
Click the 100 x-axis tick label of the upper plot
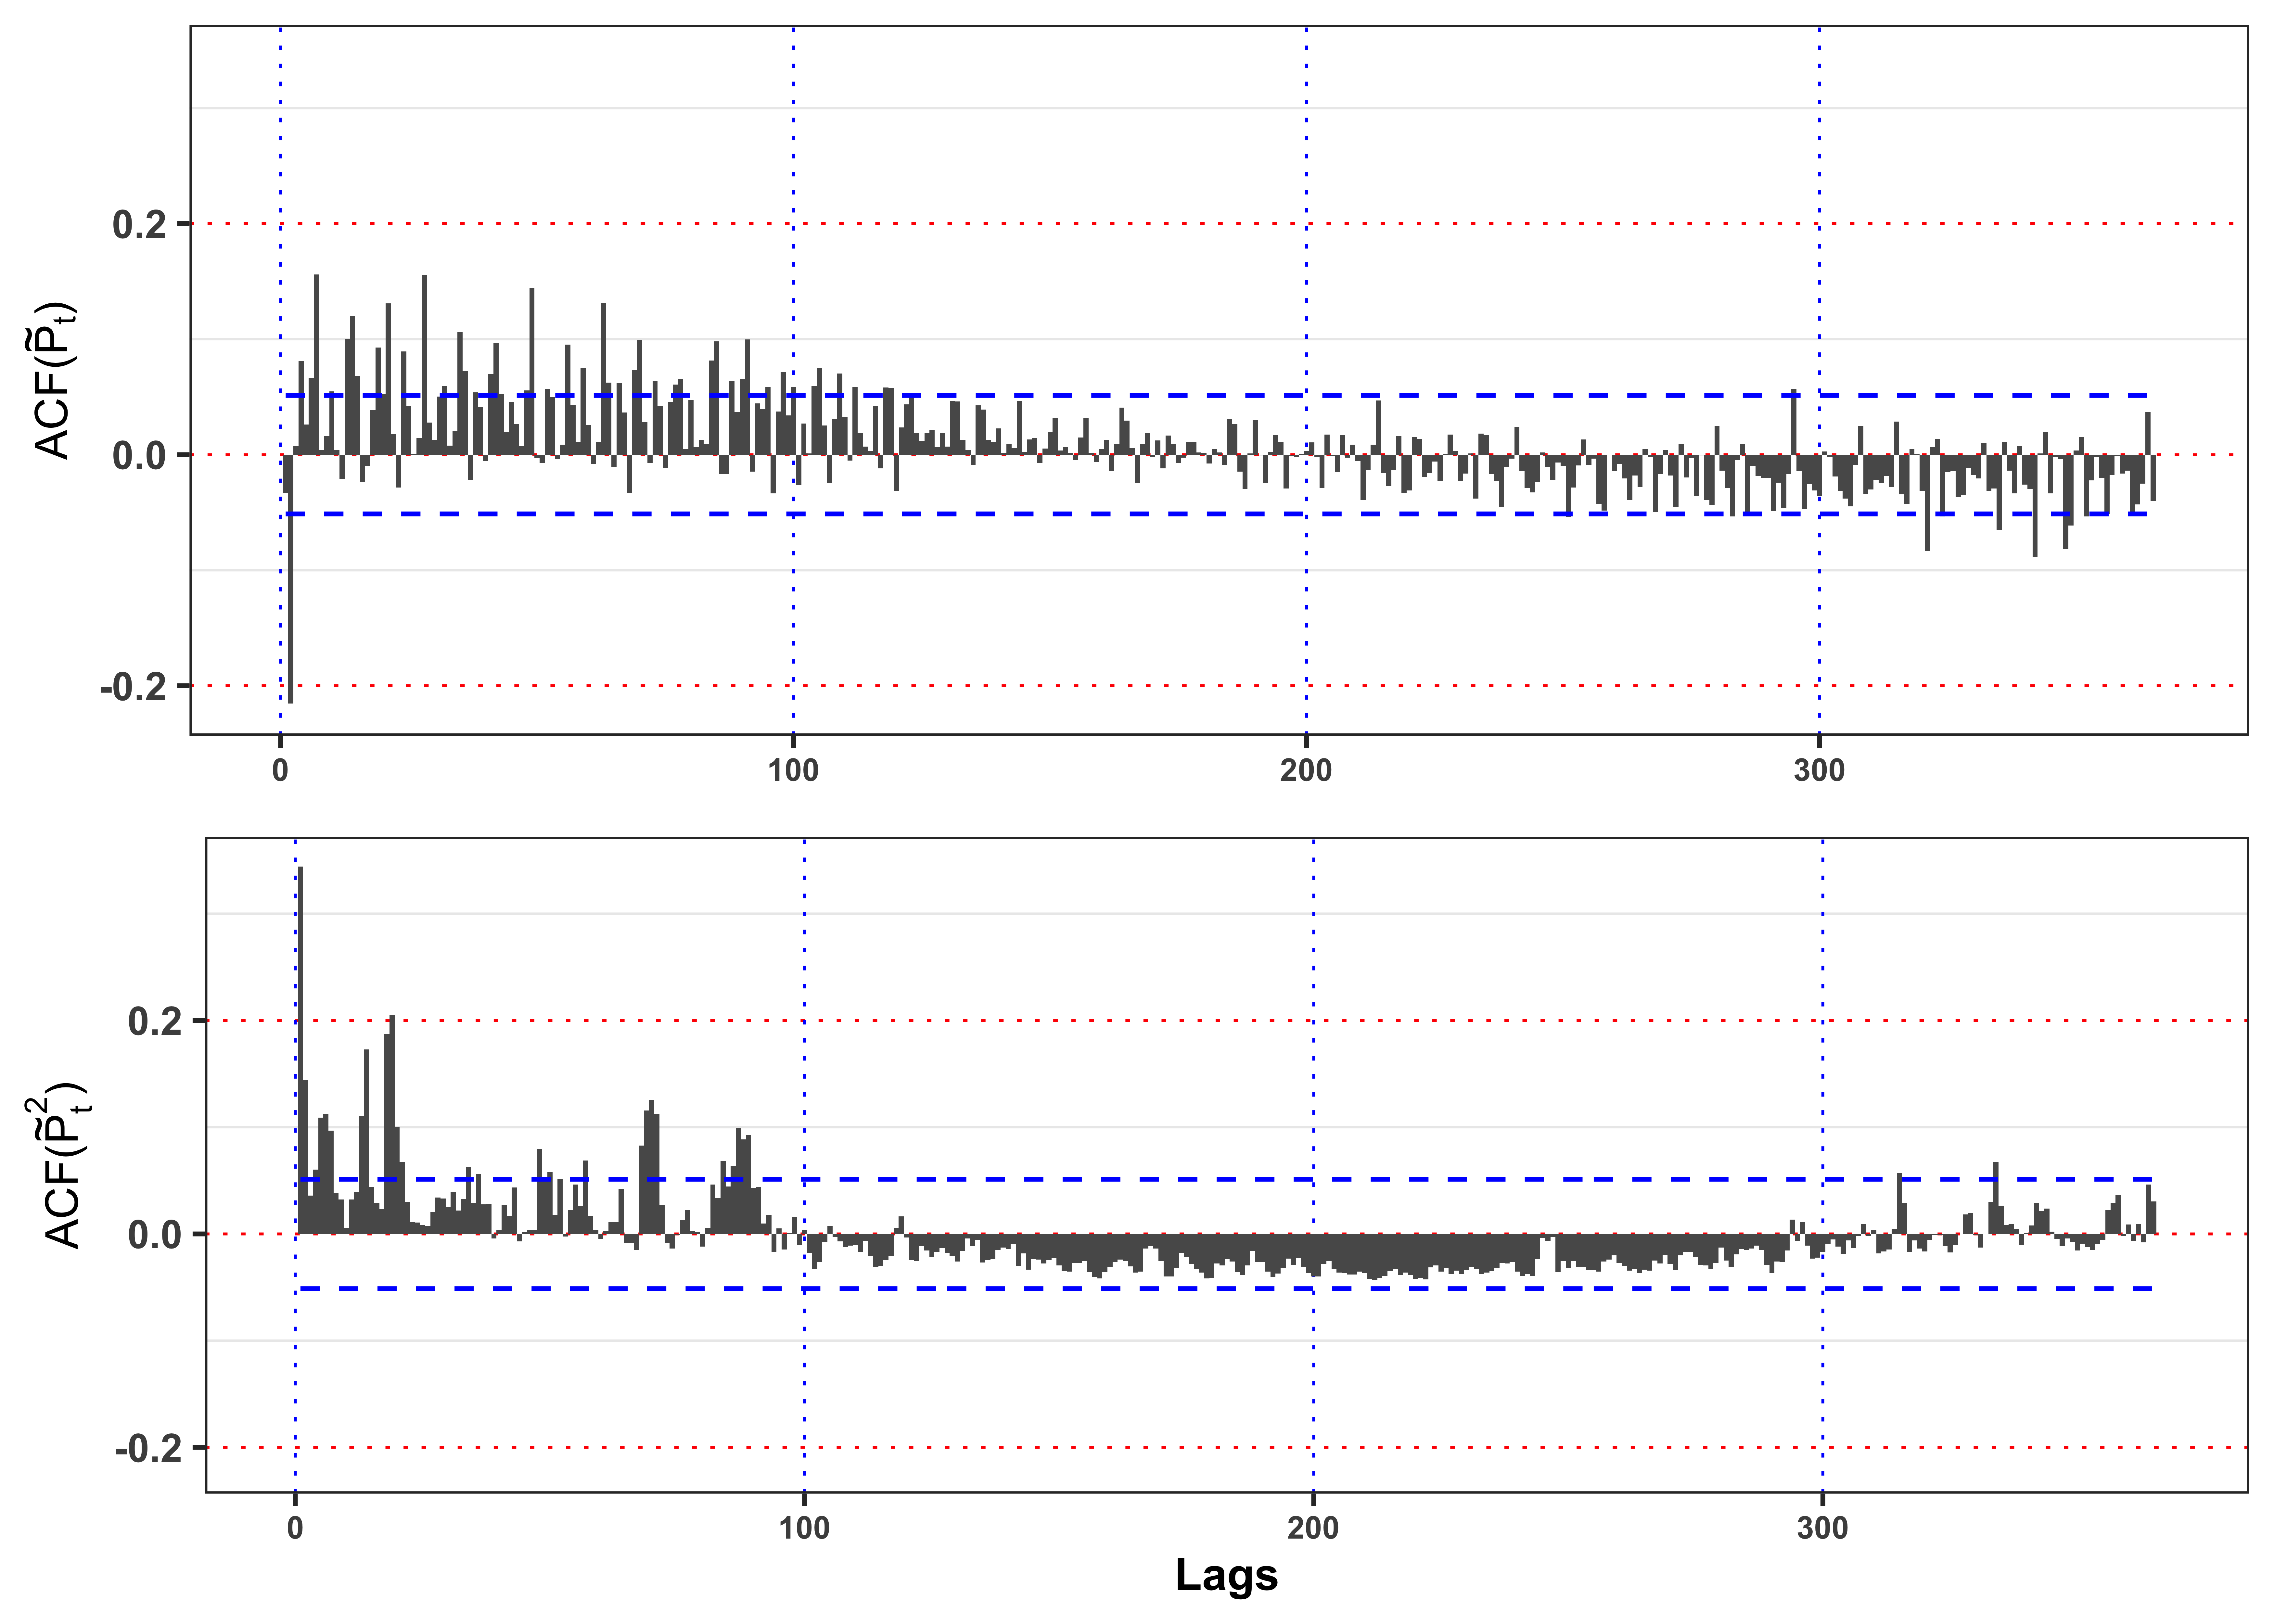point(793,770)
